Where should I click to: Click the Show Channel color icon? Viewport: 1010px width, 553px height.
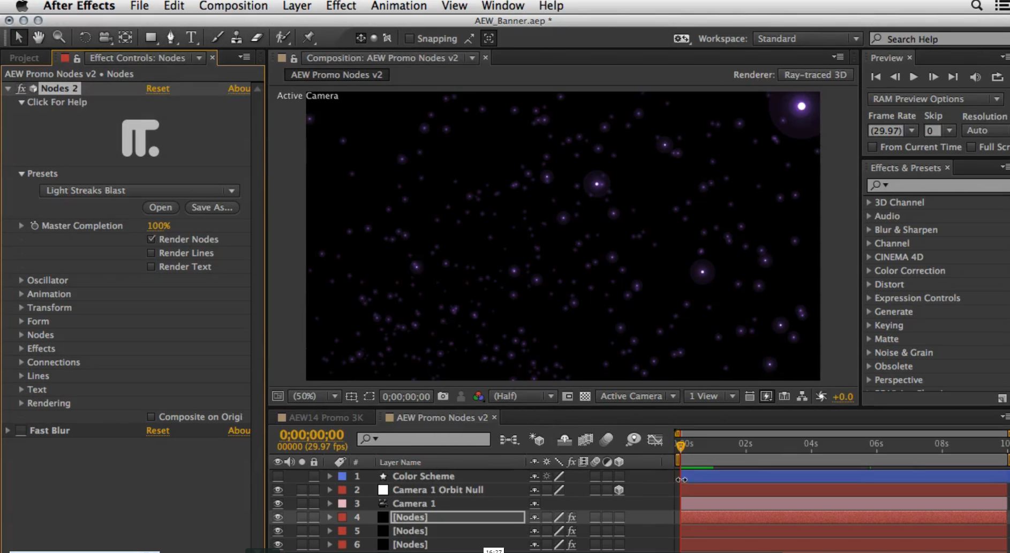click(x=478, y=396)
